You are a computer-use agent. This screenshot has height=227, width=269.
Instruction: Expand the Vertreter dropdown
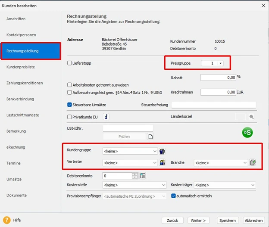155,163
